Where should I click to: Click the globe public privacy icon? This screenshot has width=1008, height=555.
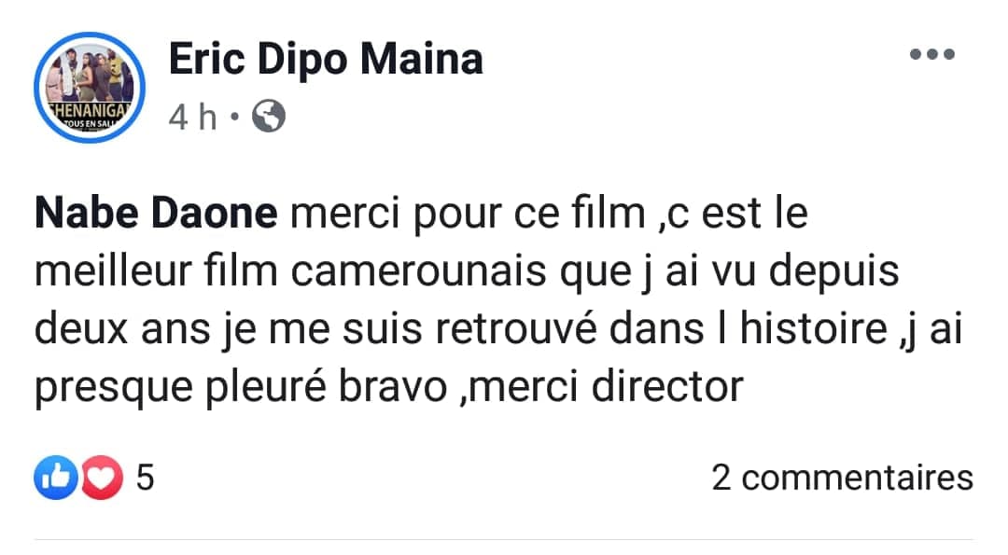(268, 117)
